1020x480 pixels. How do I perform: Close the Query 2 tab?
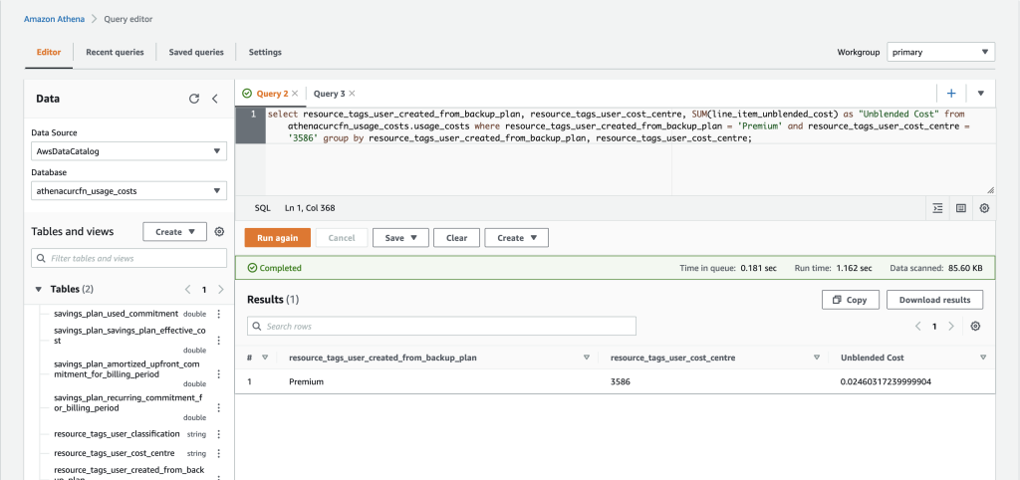point(295,94)
